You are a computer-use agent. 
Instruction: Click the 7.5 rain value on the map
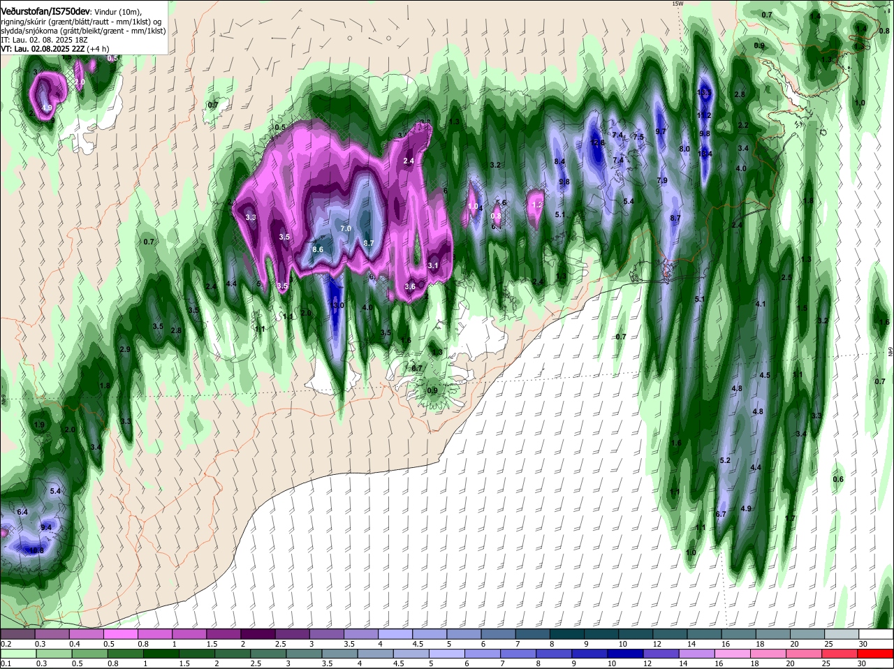coord(638,137)
